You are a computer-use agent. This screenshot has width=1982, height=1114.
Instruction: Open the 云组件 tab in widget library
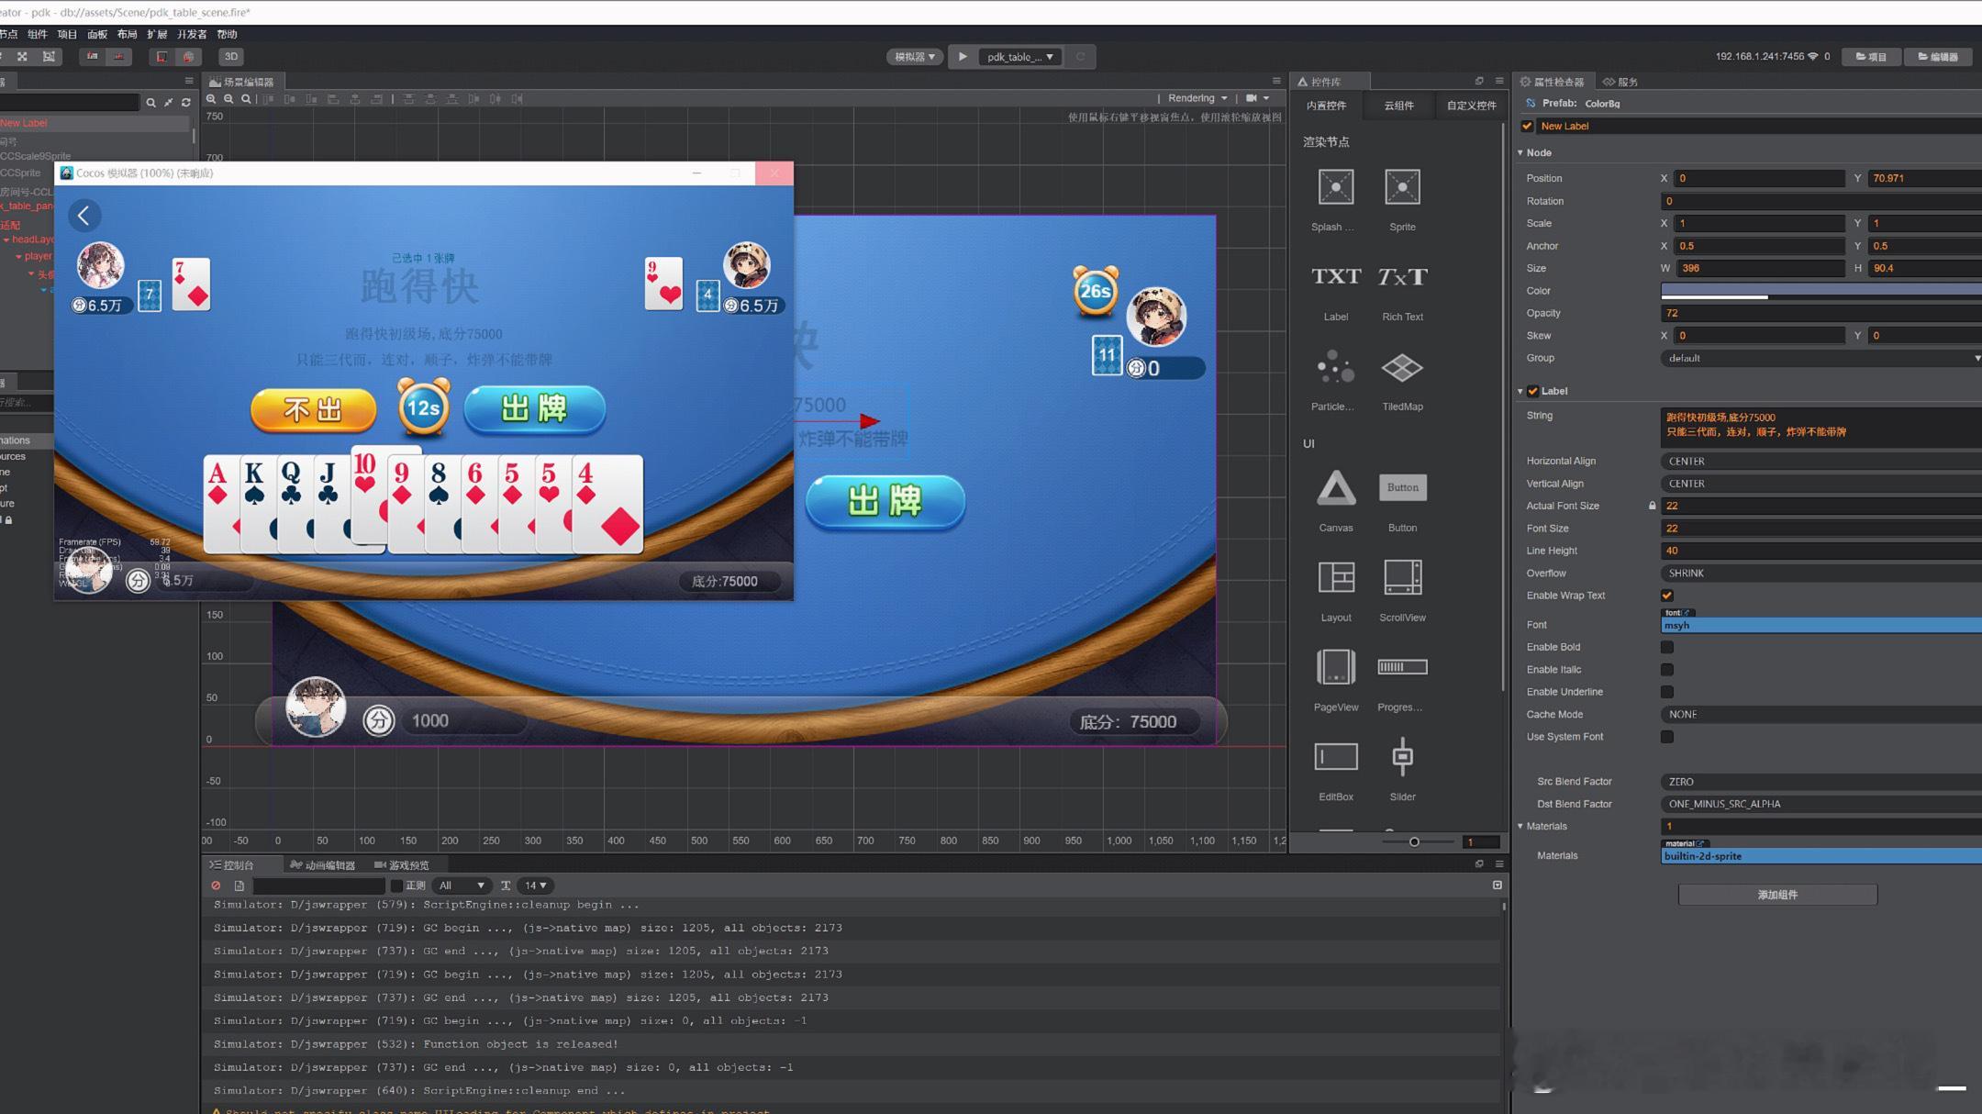[x=1398, y=106]
